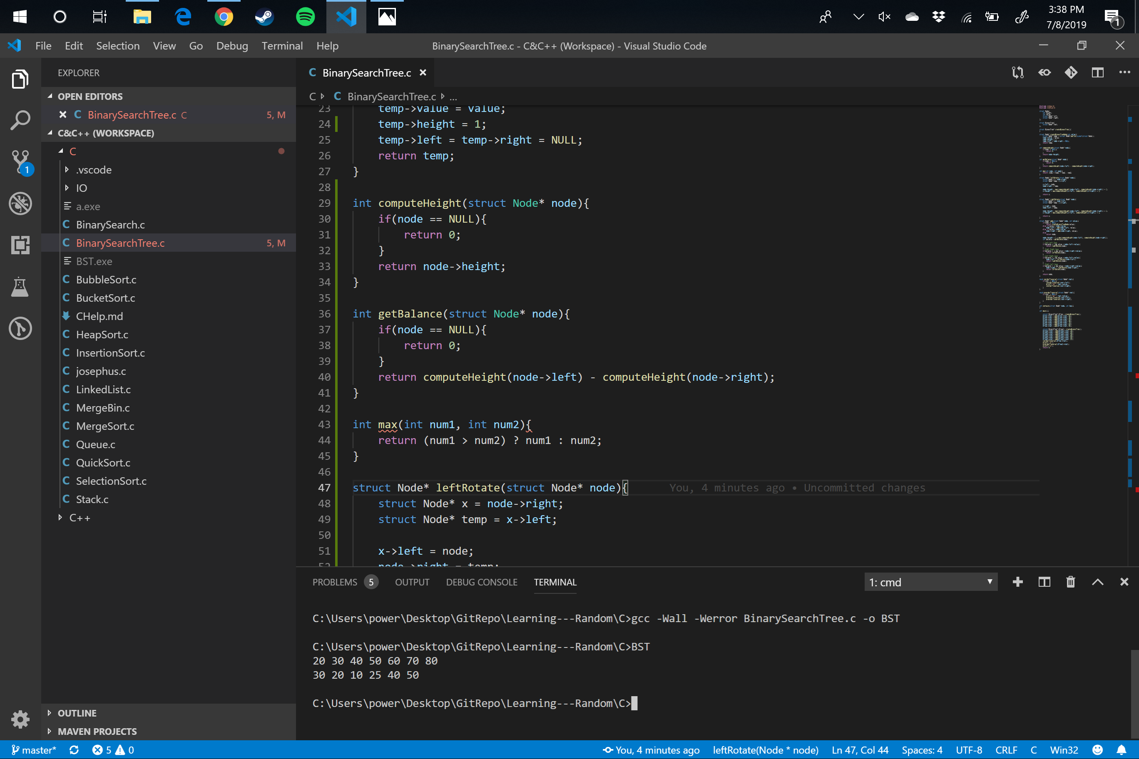Open the Search view in the activity bar
1139x759 pixels.
coord(20,120)
